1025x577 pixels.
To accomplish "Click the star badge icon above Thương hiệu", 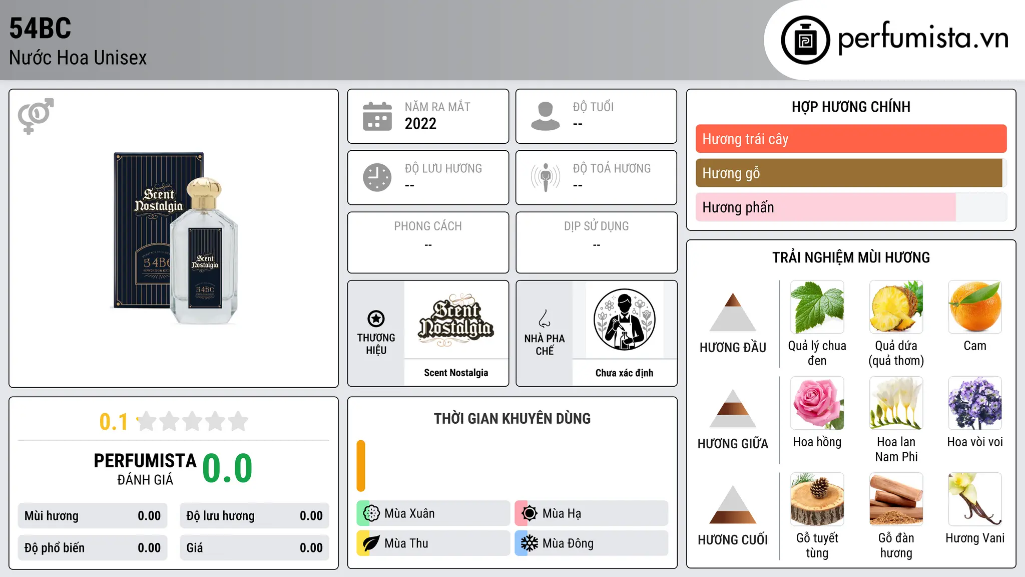I will coord(376,319).
